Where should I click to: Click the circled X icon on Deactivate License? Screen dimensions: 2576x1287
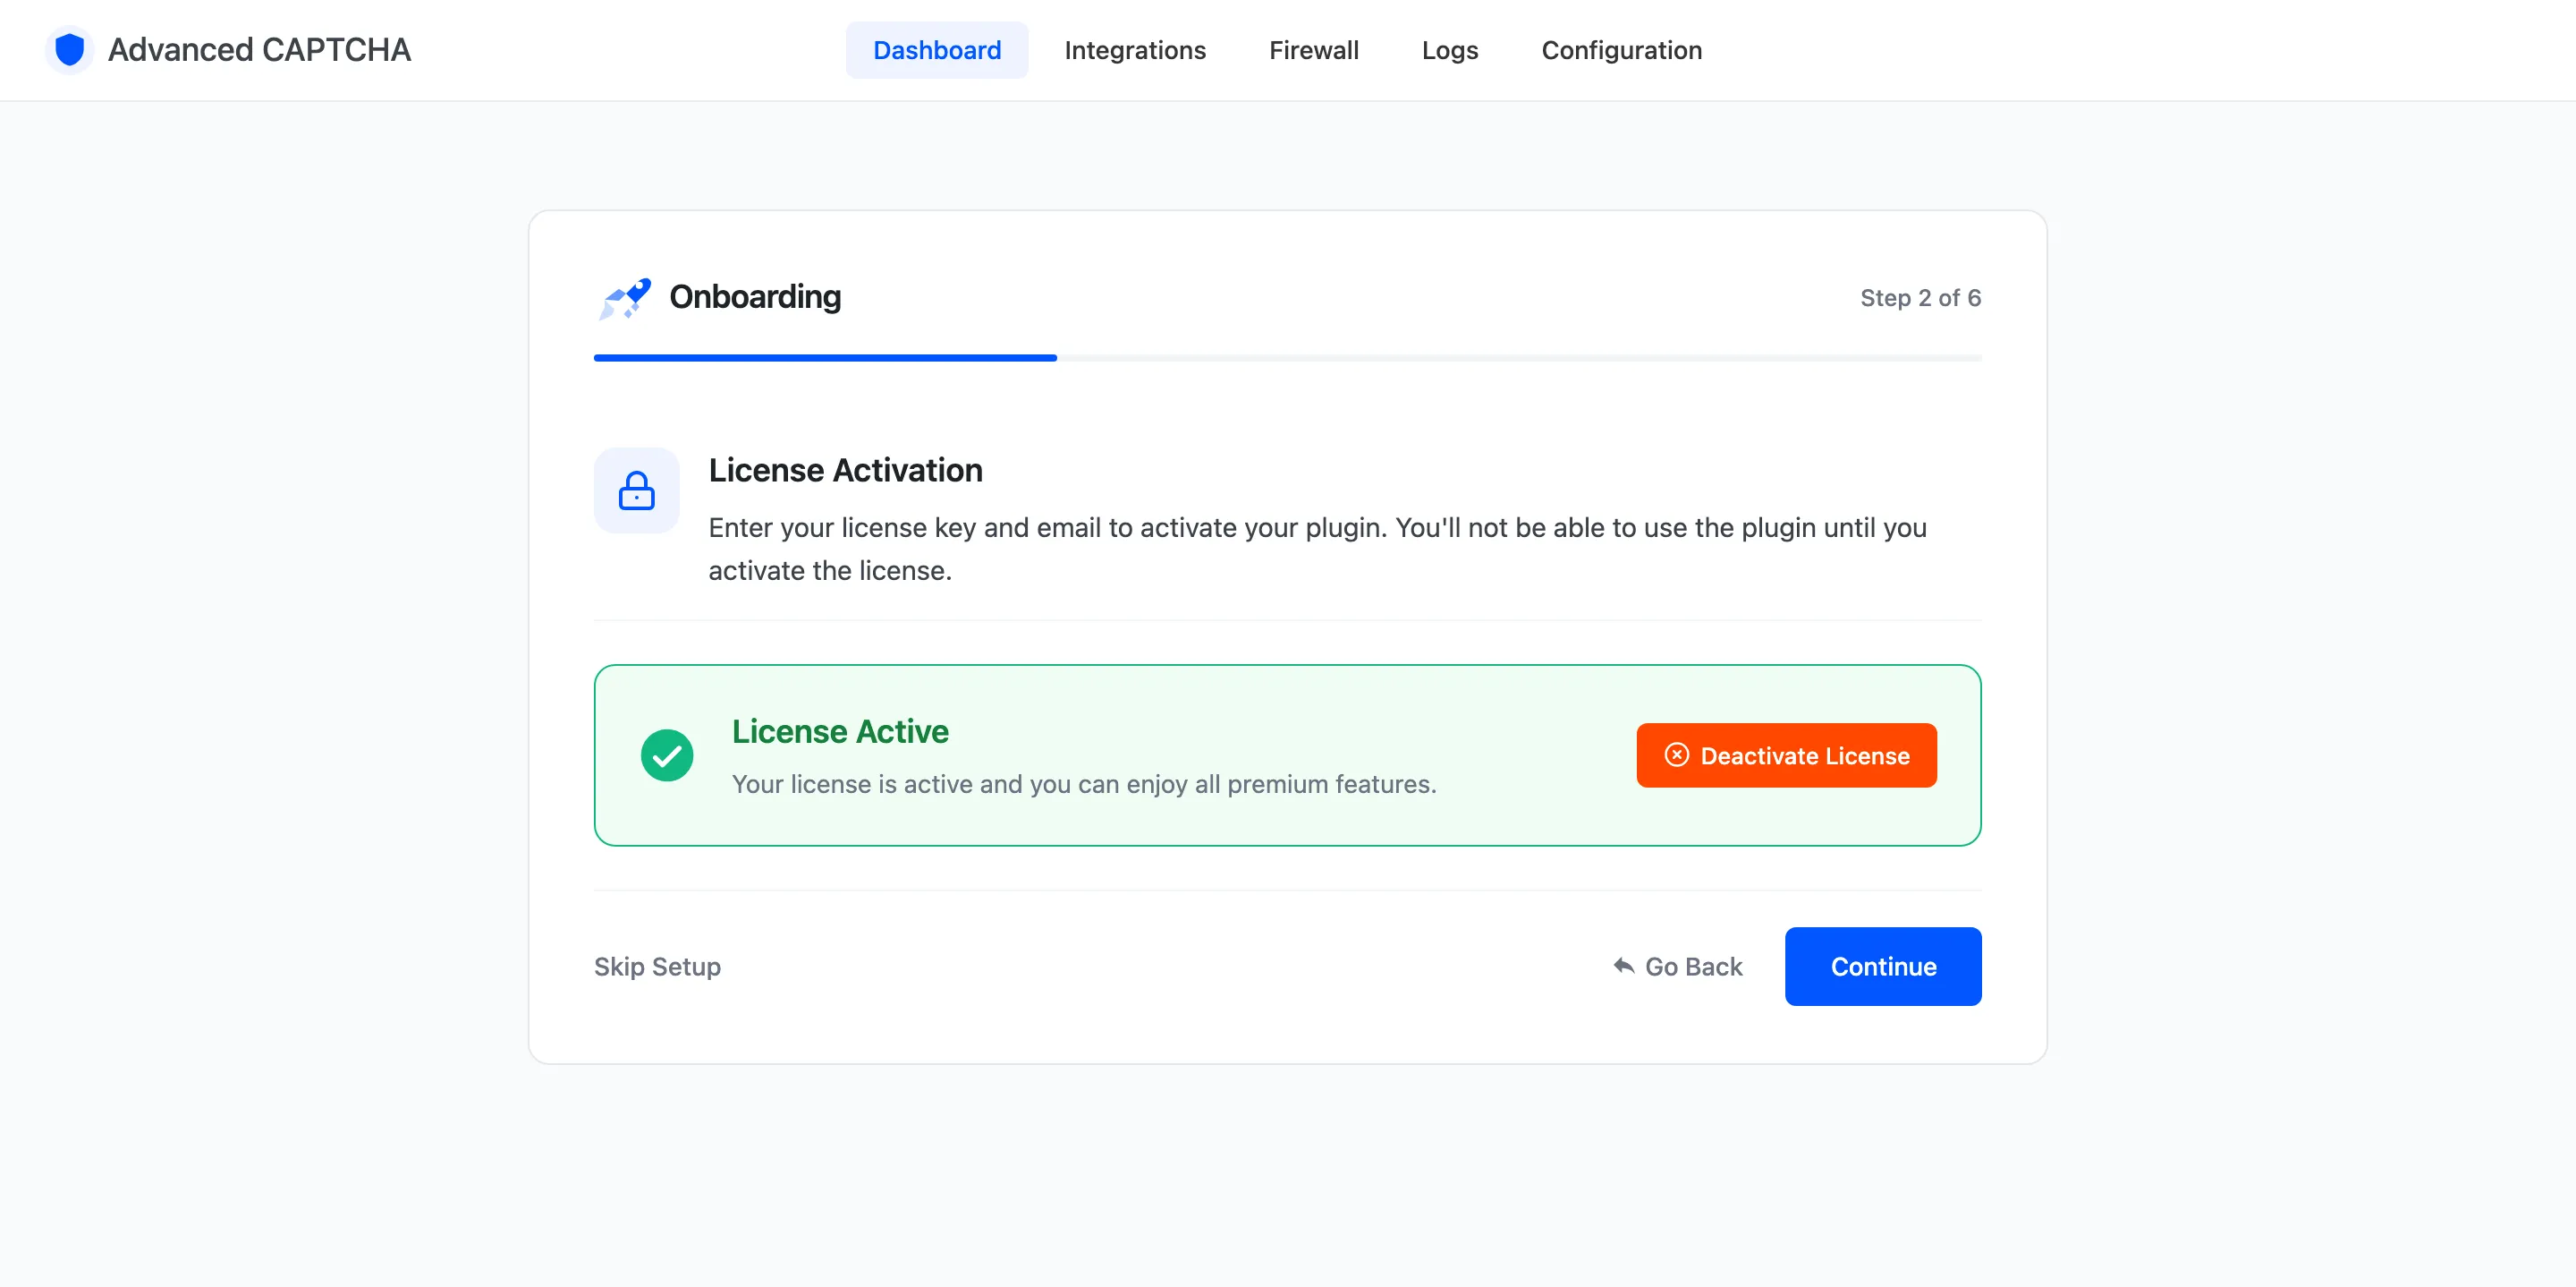point(1677,754)
